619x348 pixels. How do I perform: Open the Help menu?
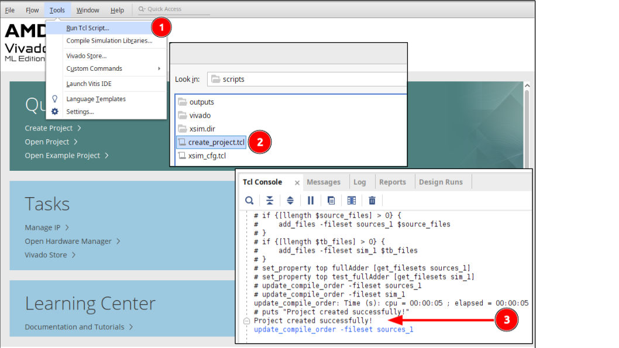(117, 10)
